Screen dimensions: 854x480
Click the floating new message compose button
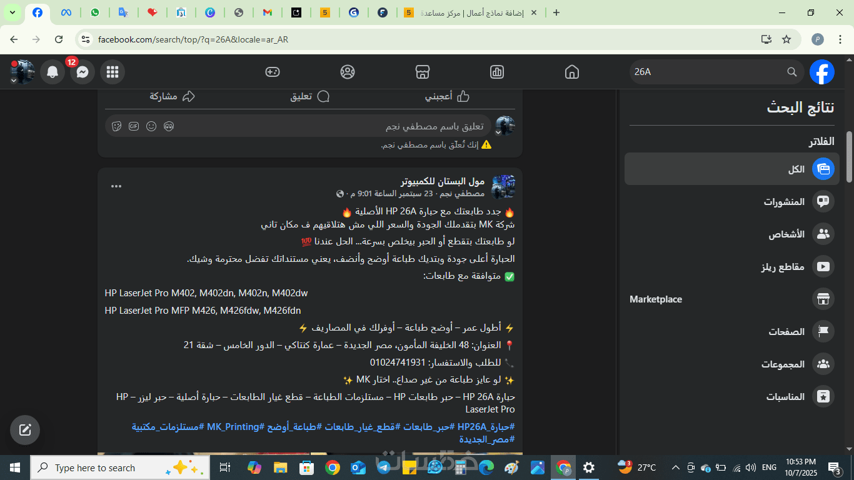pos(25,430)
